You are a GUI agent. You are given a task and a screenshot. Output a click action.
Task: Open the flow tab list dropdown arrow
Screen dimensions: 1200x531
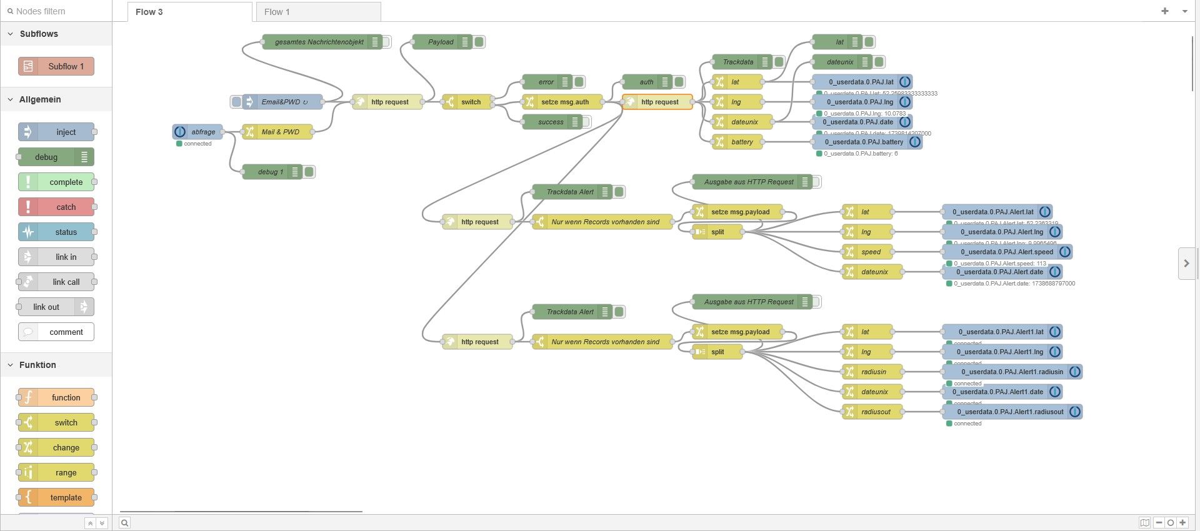click(1184, 11)
